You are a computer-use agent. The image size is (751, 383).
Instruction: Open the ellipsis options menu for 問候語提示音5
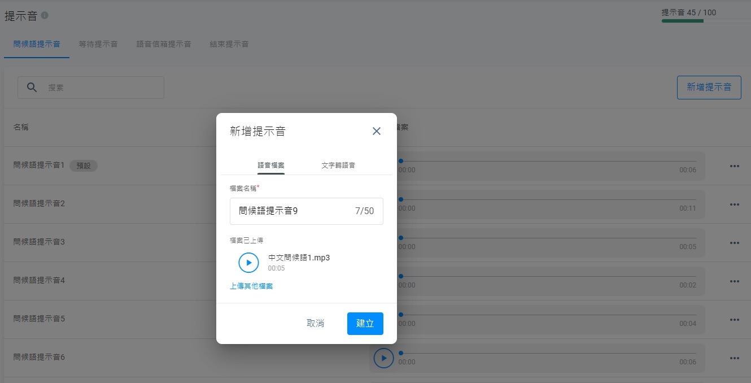[x=735, y=319]
